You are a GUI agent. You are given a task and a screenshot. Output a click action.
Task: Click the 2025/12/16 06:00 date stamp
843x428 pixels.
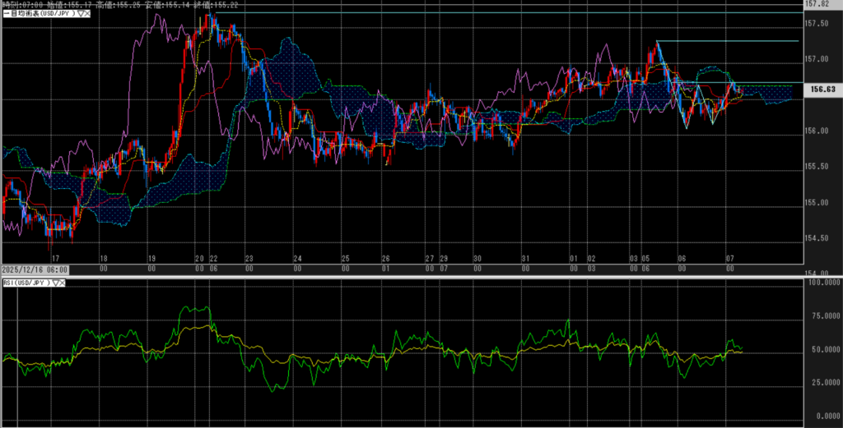[x=33, y=269]
